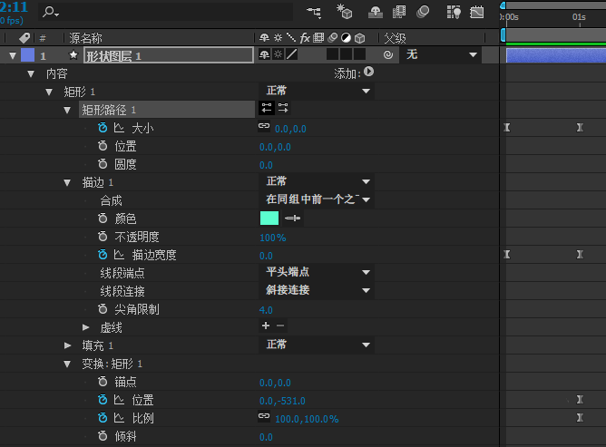The width and height of the screenshot is (606, 447).
Task: Open the 线段连接 dropdown (斜接连接)
Action: click(x=317, y=290)
